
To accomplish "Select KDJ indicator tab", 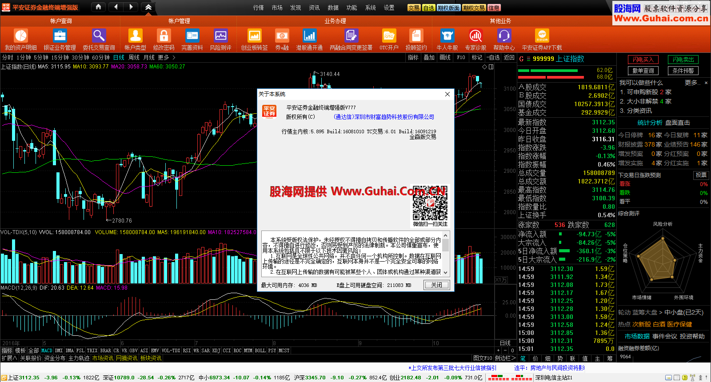I will [216, 350].
